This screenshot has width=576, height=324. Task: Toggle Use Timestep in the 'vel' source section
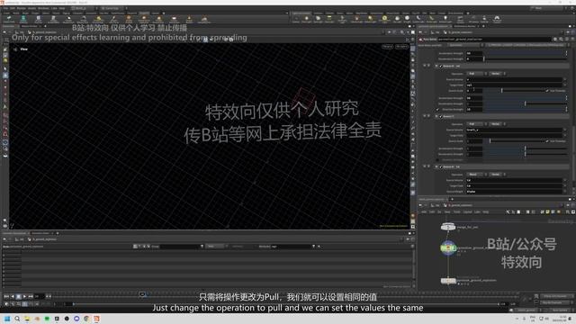547,91
